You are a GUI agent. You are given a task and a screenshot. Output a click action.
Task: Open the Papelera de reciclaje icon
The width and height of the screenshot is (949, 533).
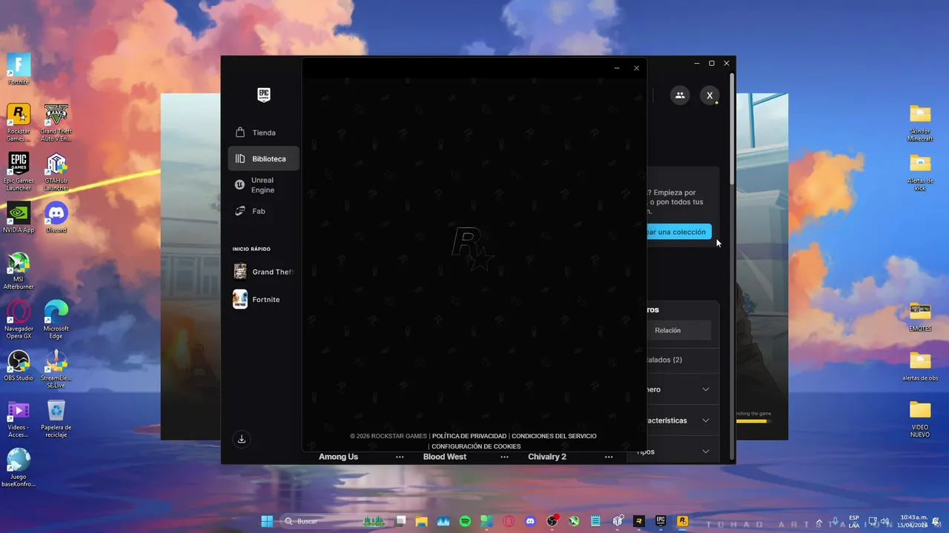(x=56, y=418)
